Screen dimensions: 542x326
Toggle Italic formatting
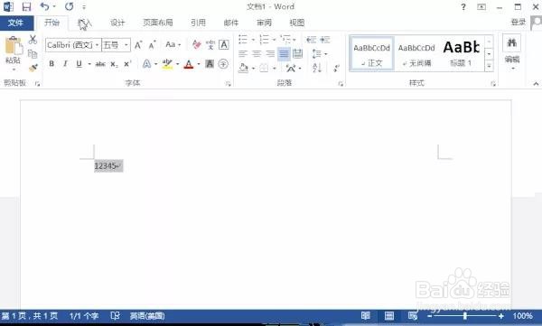click(x=65, y=64)
